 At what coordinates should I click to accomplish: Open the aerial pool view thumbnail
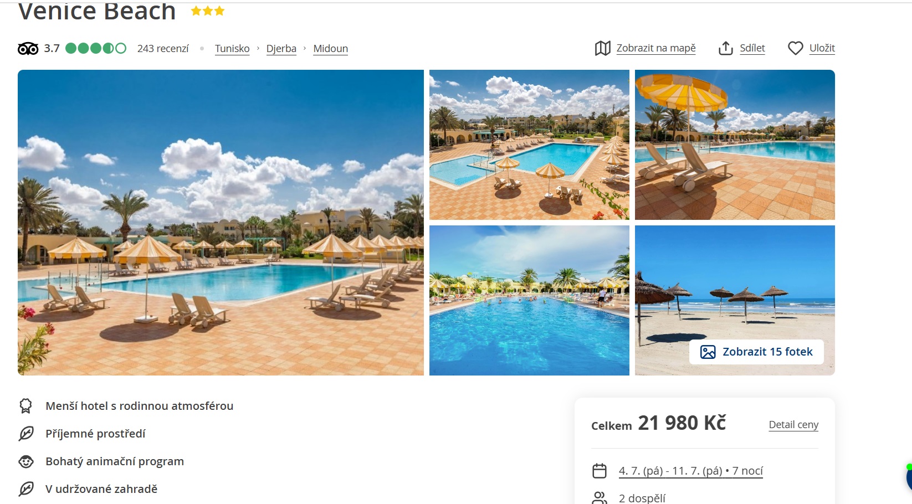tap(529, 145)
